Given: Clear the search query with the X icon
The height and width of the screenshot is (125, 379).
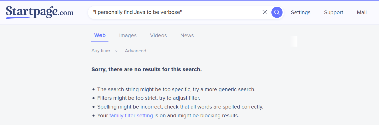Looking at the screenshot, I should click(x=265, y=12).
